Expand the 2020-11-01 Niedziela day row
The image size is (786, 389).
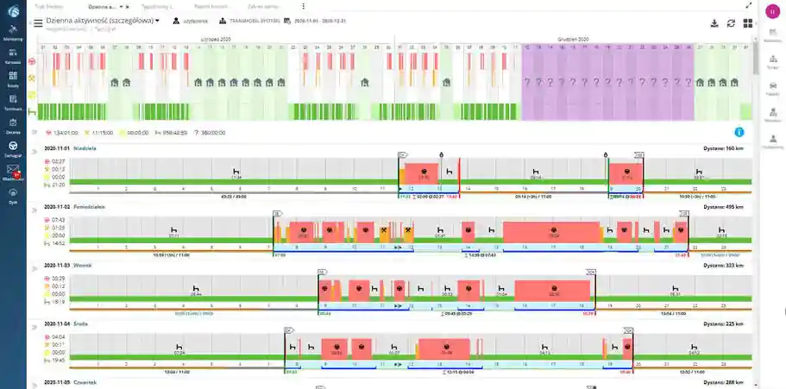[35, 152]
